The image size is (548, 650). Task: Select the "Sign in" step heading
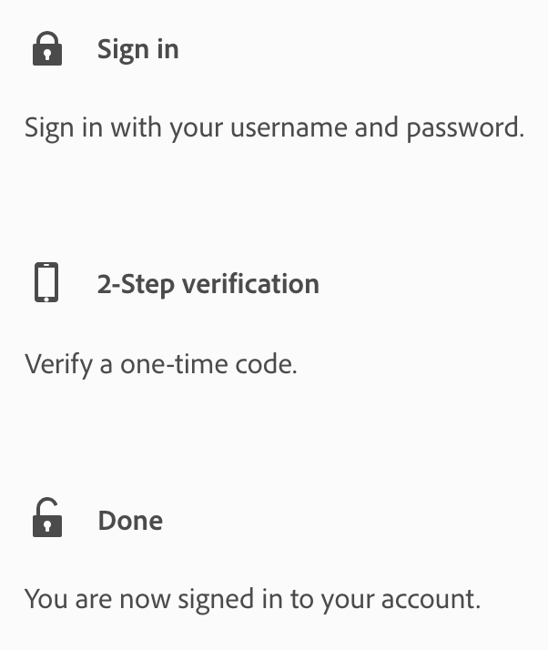[x=137, y=49]
